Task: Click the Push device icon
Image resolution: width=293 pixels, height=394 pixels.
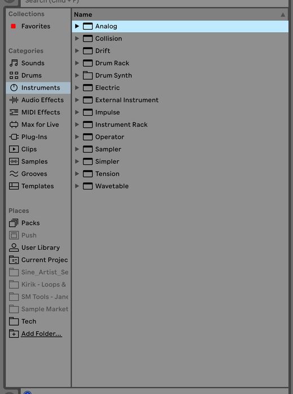Action: 14,236
